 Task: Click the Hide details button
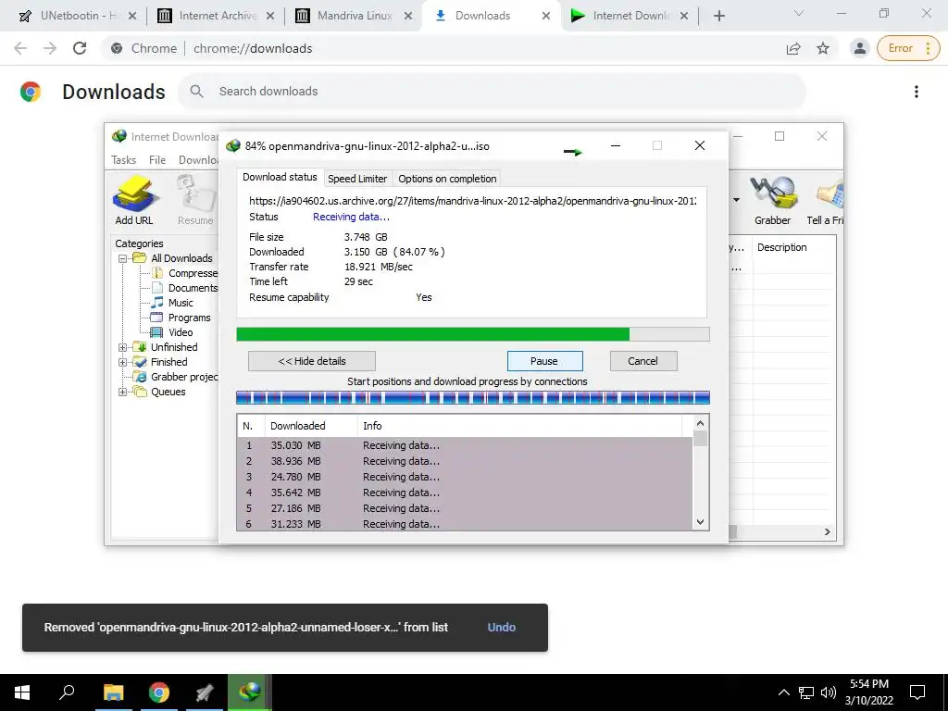[312, 361]
